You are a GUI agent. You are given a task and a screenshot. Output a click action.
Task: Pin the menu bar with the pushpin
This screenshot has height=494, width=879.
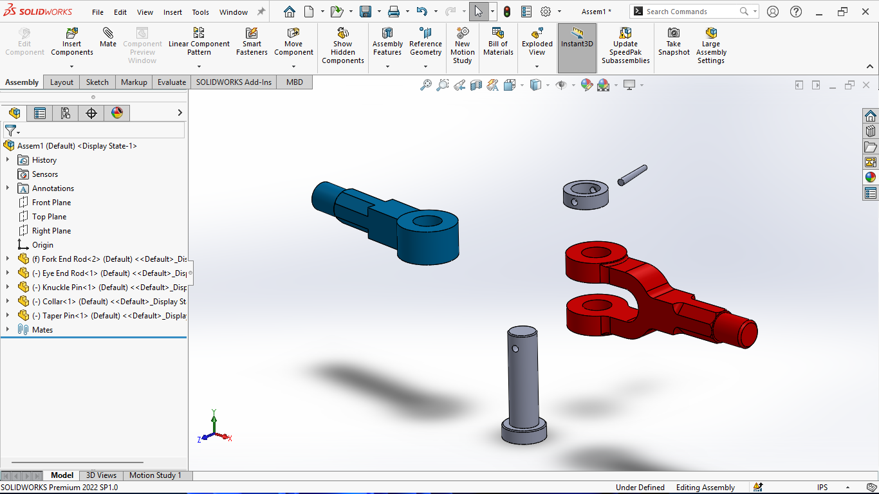point(261,12)
